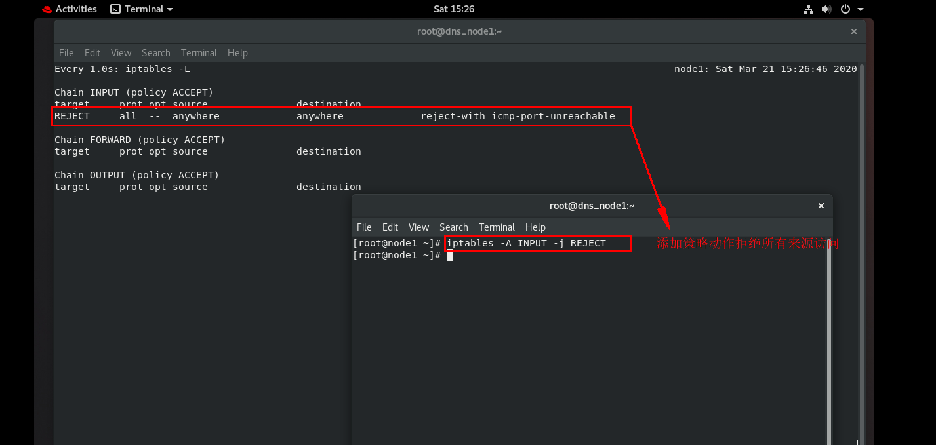Screen dimensions: 936x445
Task: Click 'all' protocol in REJECT row
Action: 128,116
